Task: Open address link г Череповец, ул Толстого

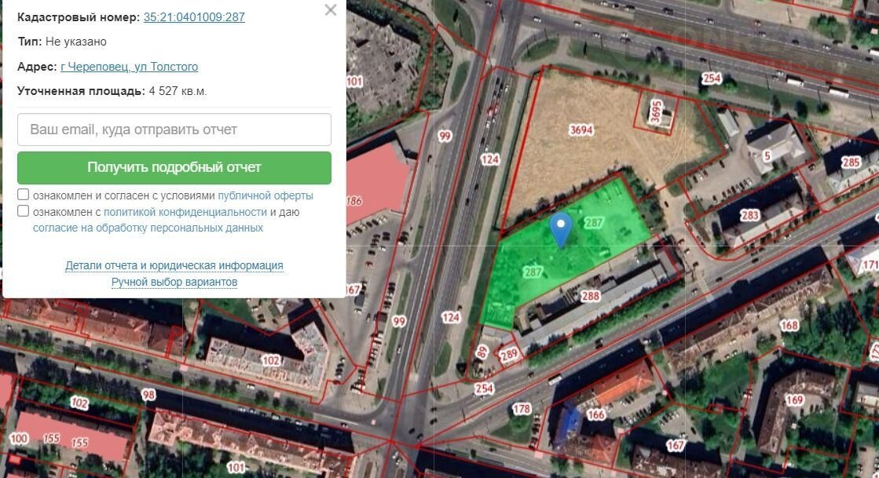Action: point(129,67)
